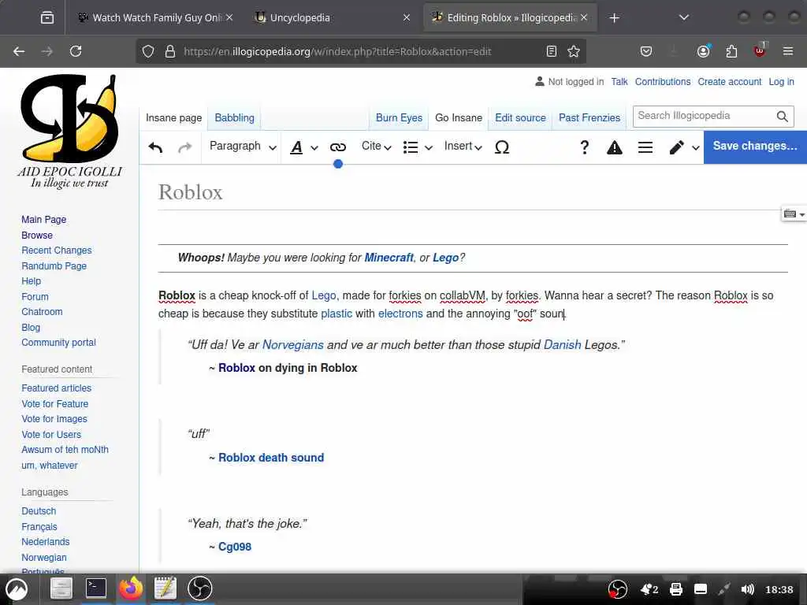The height and width of the screenshot is (605, 807).
Task: Toggle reader view in the address bar
Action: (551, 51)
